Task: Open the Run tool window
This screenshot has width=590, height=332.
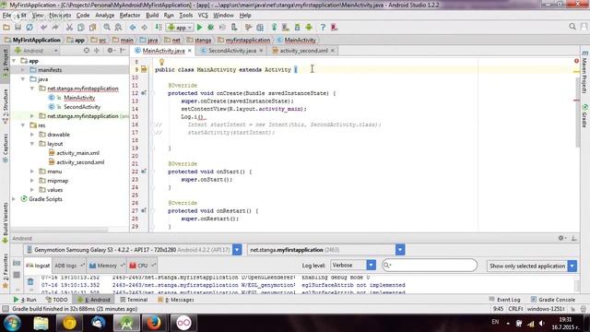Action: (x=25, y=300)
